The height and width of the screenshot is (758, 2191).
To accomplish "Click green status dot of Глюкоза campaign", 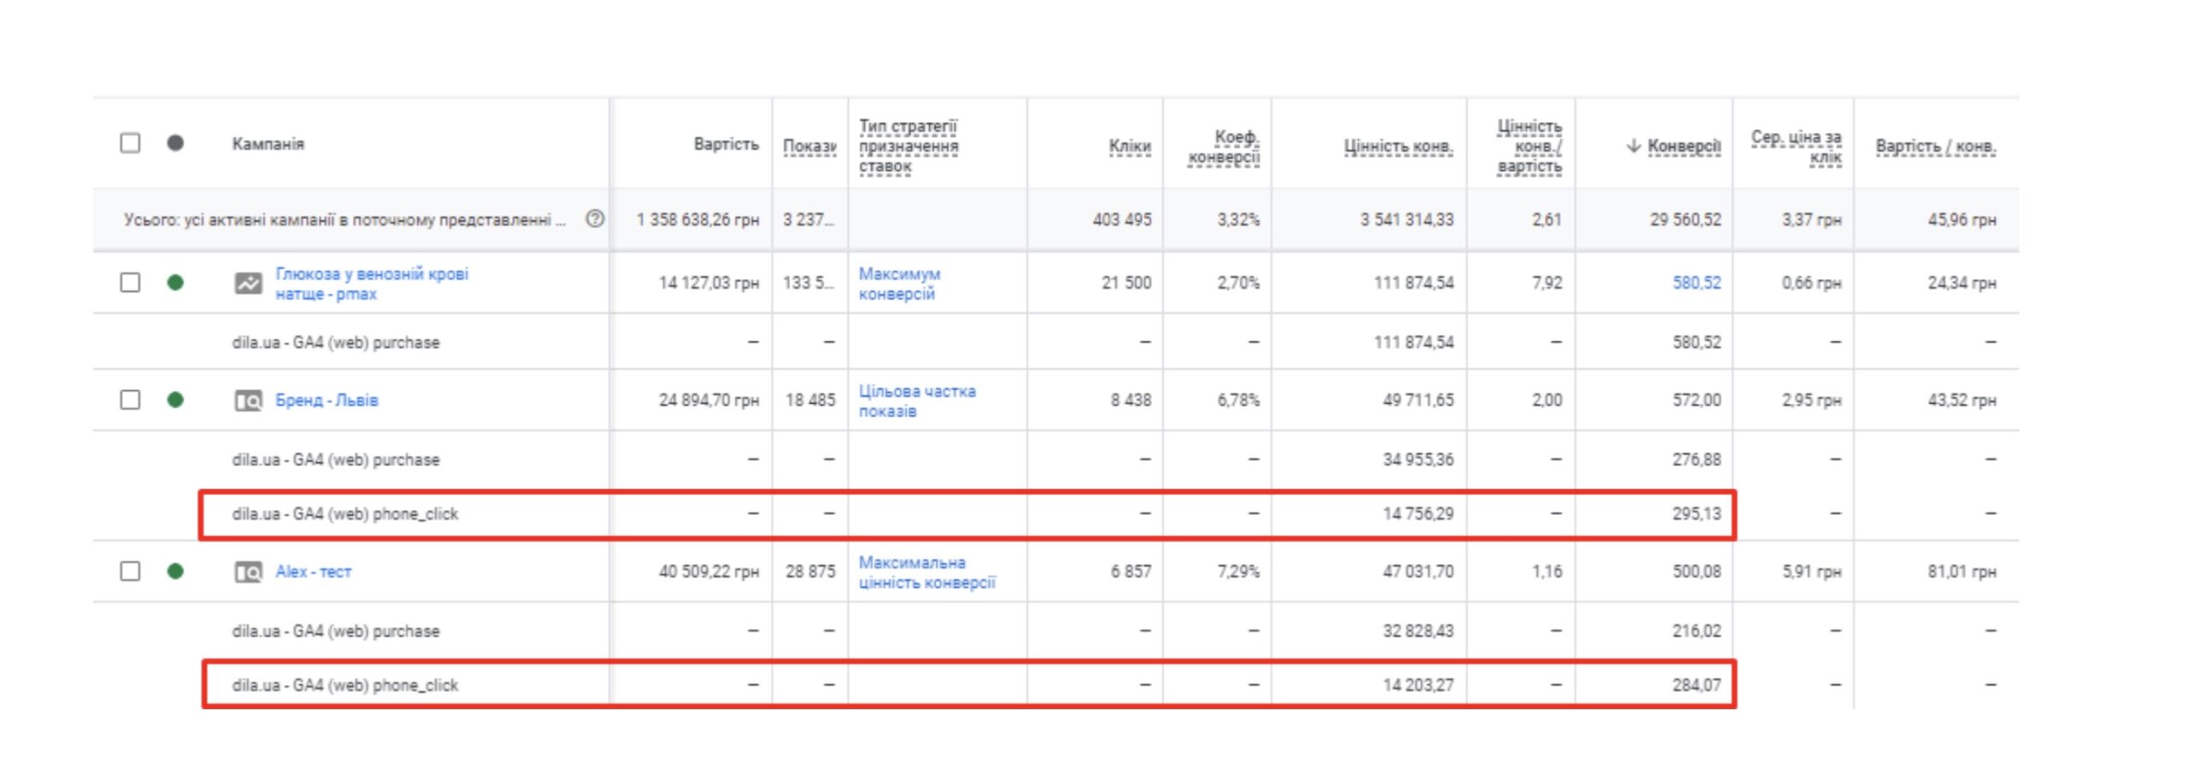I will 175,283.
